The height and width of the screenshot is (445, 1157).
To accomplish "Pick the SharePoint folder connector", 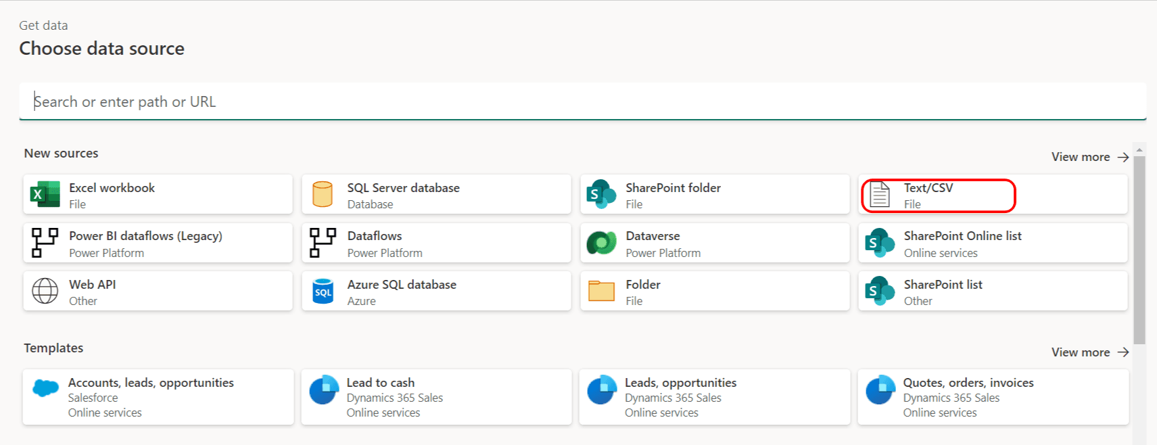I will click(x=715, y=195).
